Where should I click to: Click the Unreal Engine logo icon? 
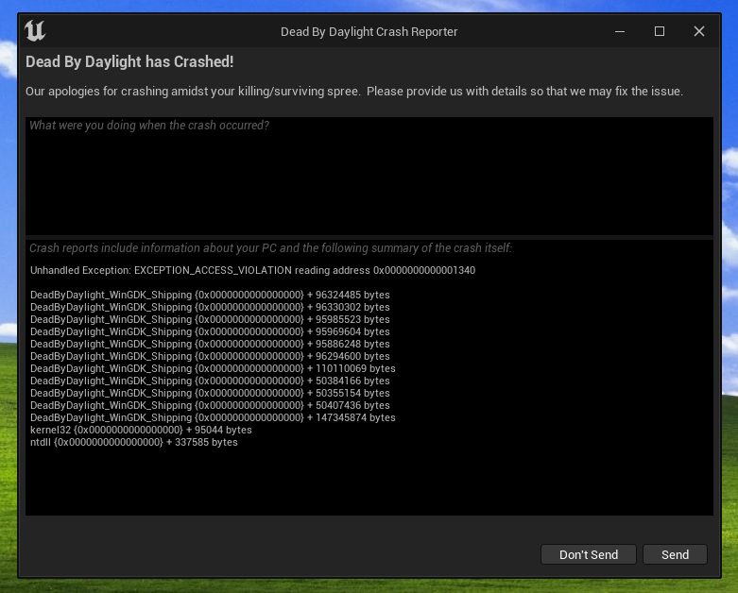pyautogui.click(x=35, y=31)
